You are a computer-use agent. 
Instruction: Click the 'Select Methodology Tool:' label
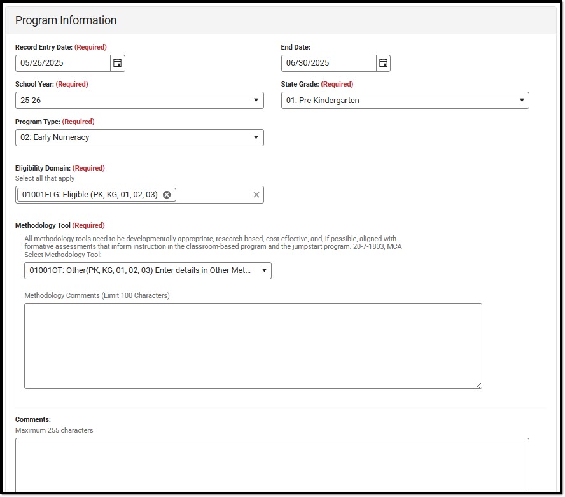(63, 255)
